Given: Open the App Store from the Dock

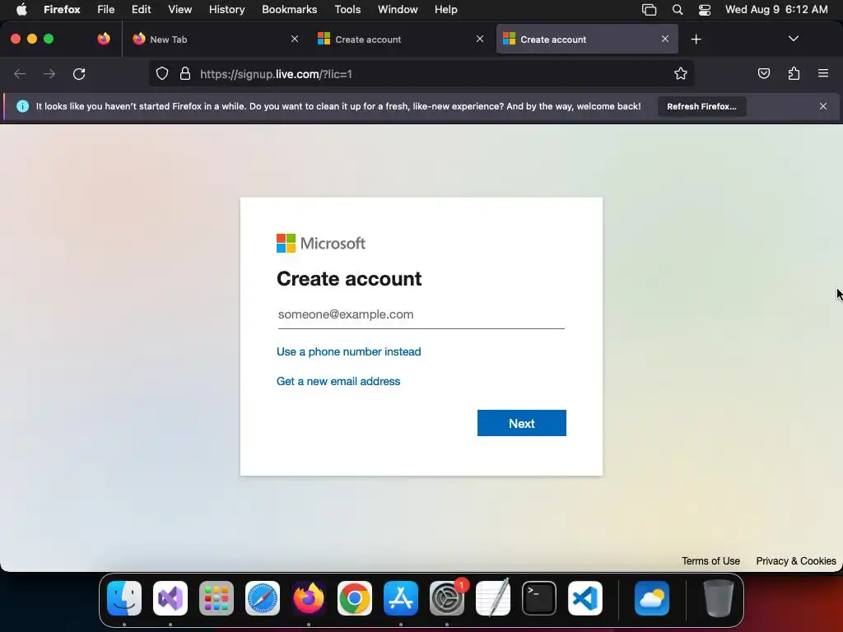Looking at the screenshot, I should tap(401, 598).
